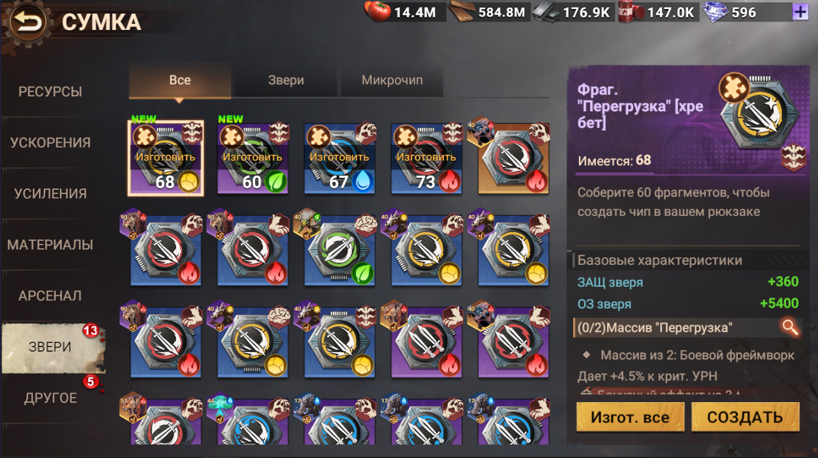Tap the red fuel barrel icon
The height and width of the screenshot is (458, 818).
629,12
